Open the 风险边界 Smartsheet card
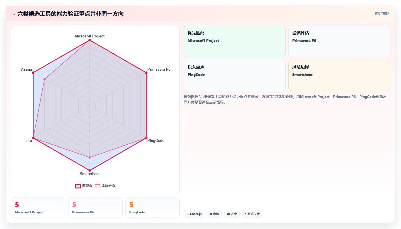 point(339,75)
